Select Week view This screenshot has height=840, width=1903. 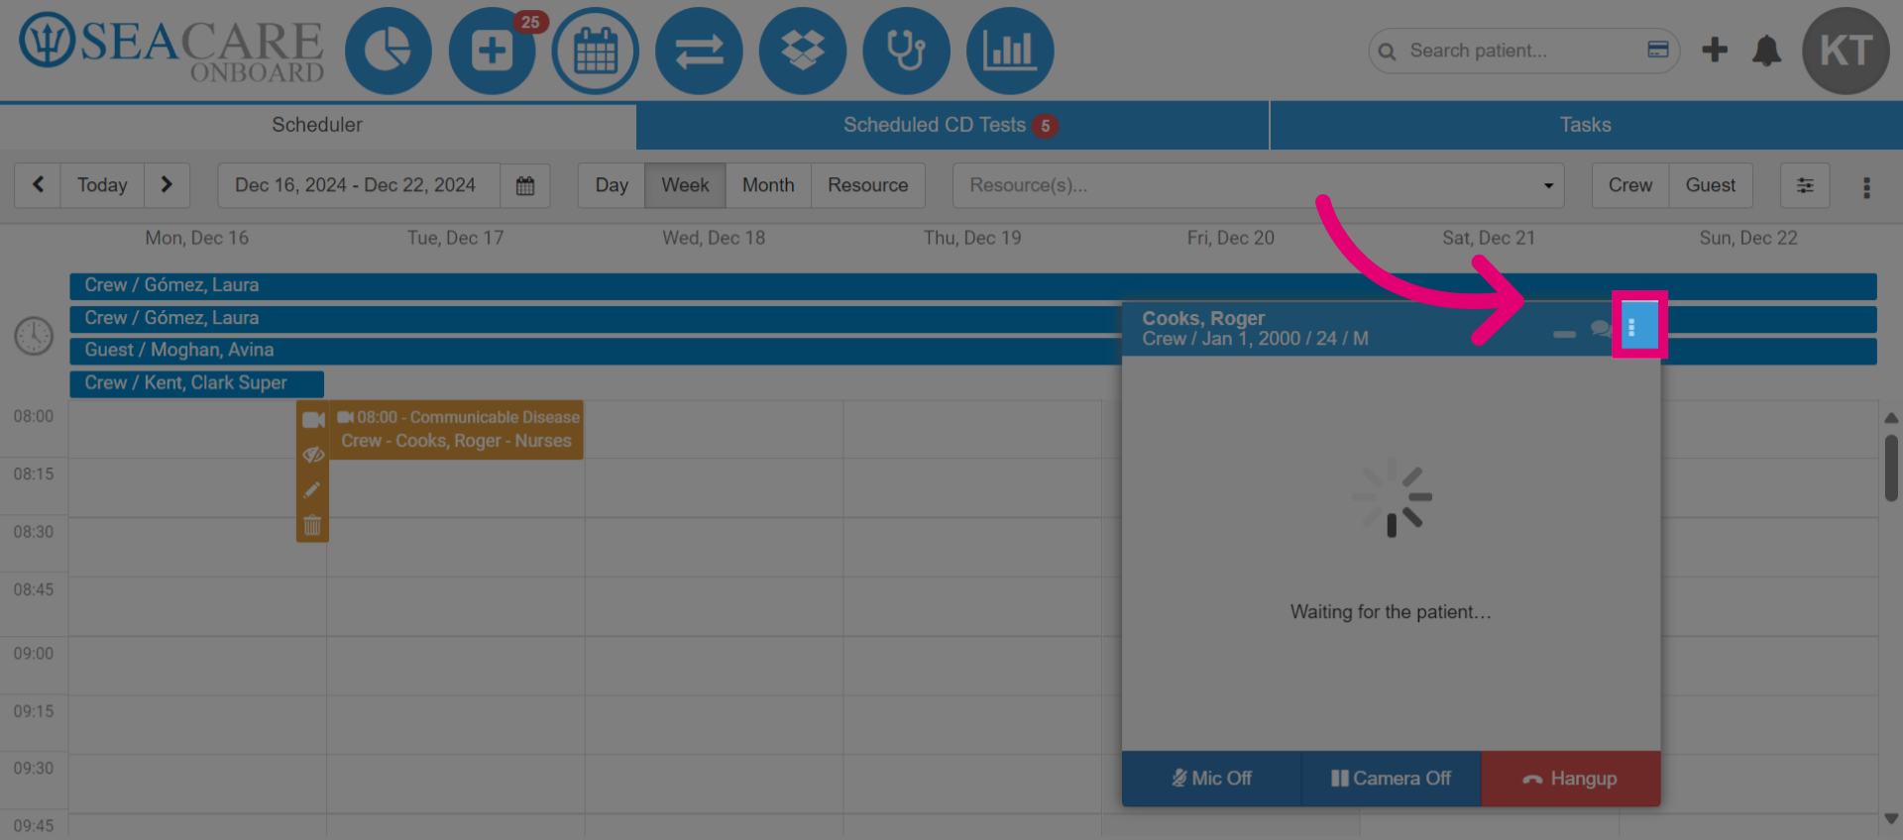(685, 185)
